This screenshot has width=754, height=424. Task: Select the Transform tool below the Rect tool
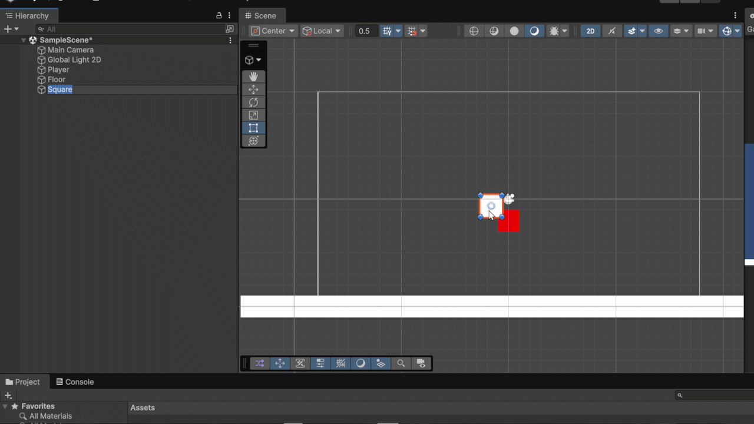click(x=253, y=140)
